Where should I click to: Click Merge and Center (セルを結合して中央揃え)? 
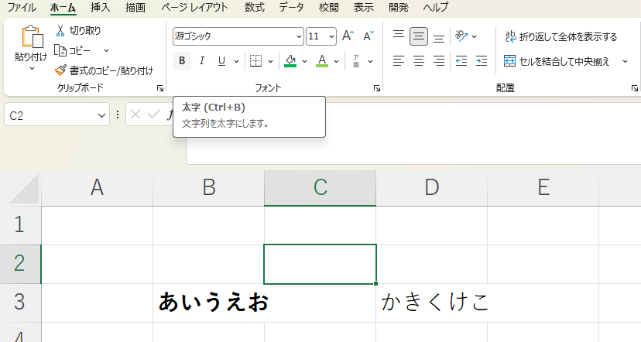[557, 61]
